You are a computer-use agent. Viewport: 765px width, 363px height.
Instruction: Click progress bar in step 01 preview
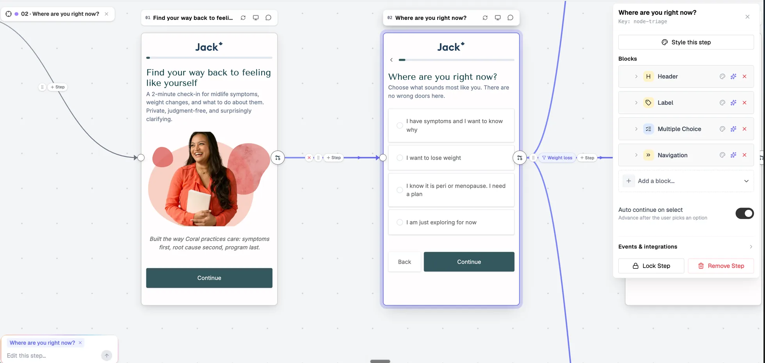209,58
